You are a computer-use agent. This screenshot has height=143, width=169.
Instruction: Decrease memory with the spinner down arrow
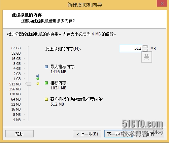[145, 50]
